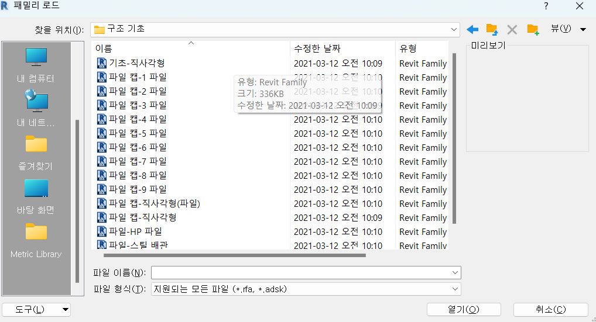Select the file icon of 파일 캡-3 파일
Viewport: 596px width, 322px height.
[101, 105]
